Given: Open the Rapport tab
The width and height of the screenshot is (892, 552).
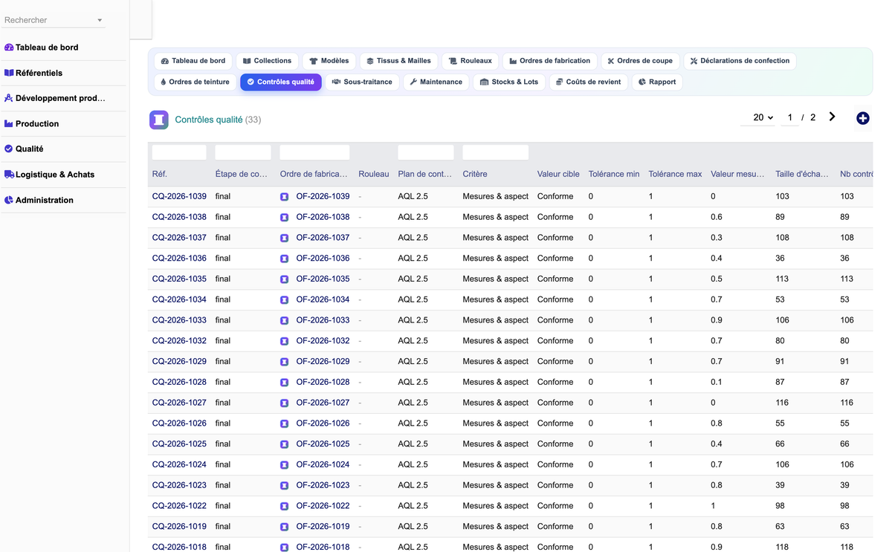Looking at the screenshot, I should 658,82.
